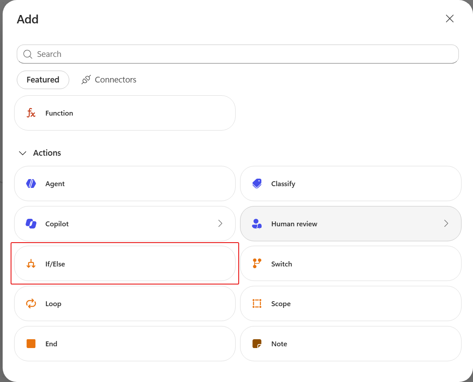Screen dimensions: 473x382
Task: Click the Classify tag icon
Action: (257, 184)
